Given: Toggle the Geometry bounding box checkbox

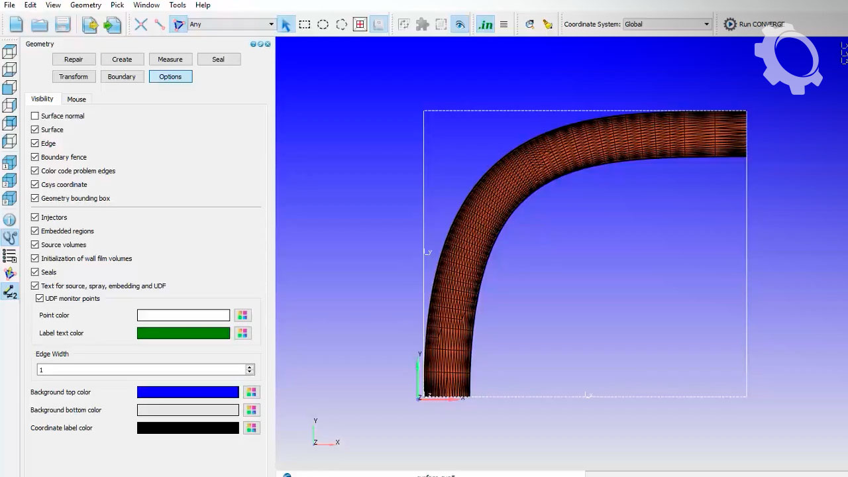Looking at the screenshot, I should (x=35, y=198).
